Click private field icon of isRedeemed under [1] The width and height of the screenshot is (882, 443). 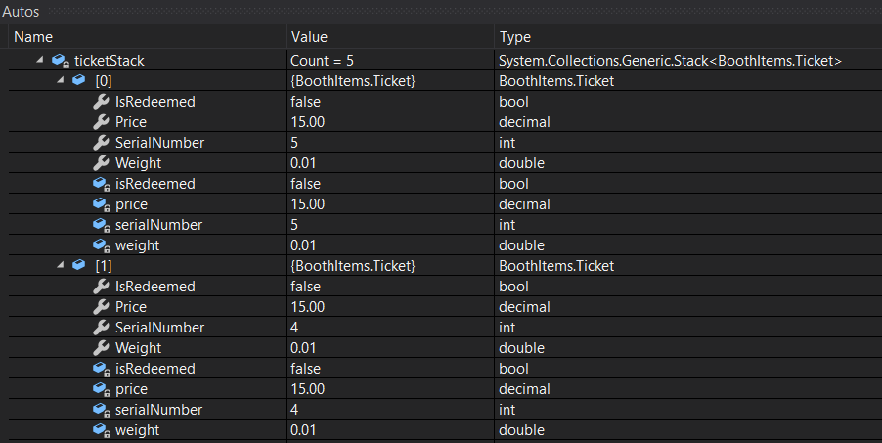(x=102, y=368)
